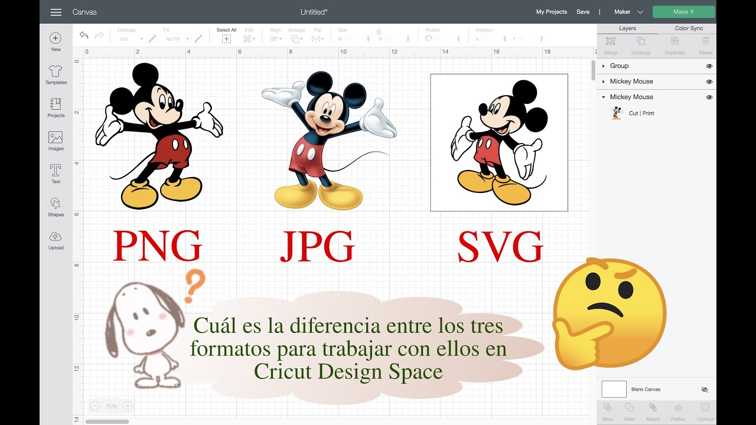Viewport: 756px width, 425px height.
Task: Open the Fill dropdown
Action: pyautogui.click(x=177, y=39)
